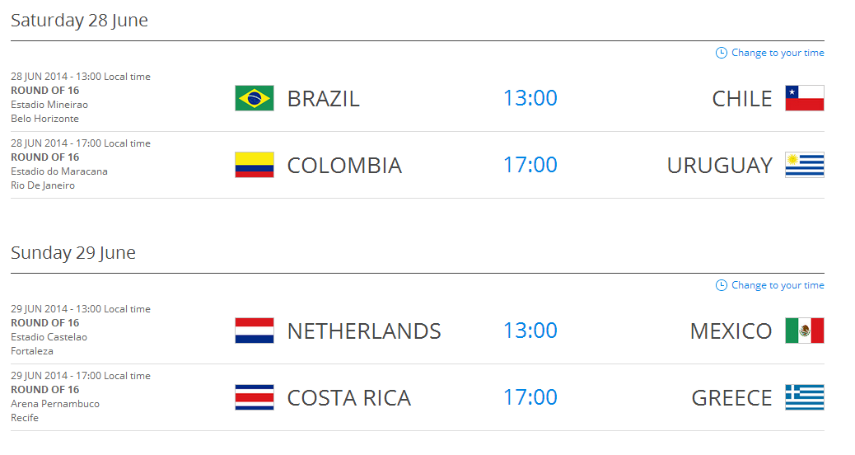The width and height of the screenshot is (855, 455).
Task: Click the Brazil flag icon
Action: pyautogui.click(x=254, y=98)
